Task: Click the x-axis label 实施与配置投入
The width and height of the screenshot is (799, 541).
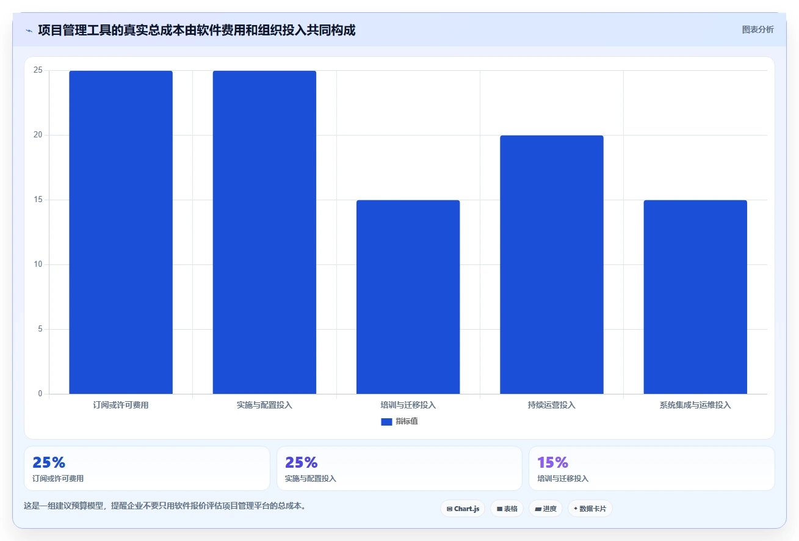Action: (x=264, y=405)
